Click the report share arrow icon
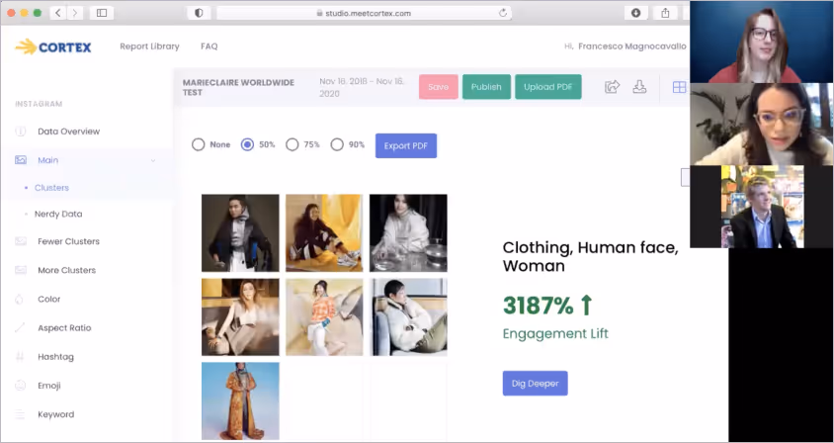Screen dimensions: 834x443 tap(613, 87)
